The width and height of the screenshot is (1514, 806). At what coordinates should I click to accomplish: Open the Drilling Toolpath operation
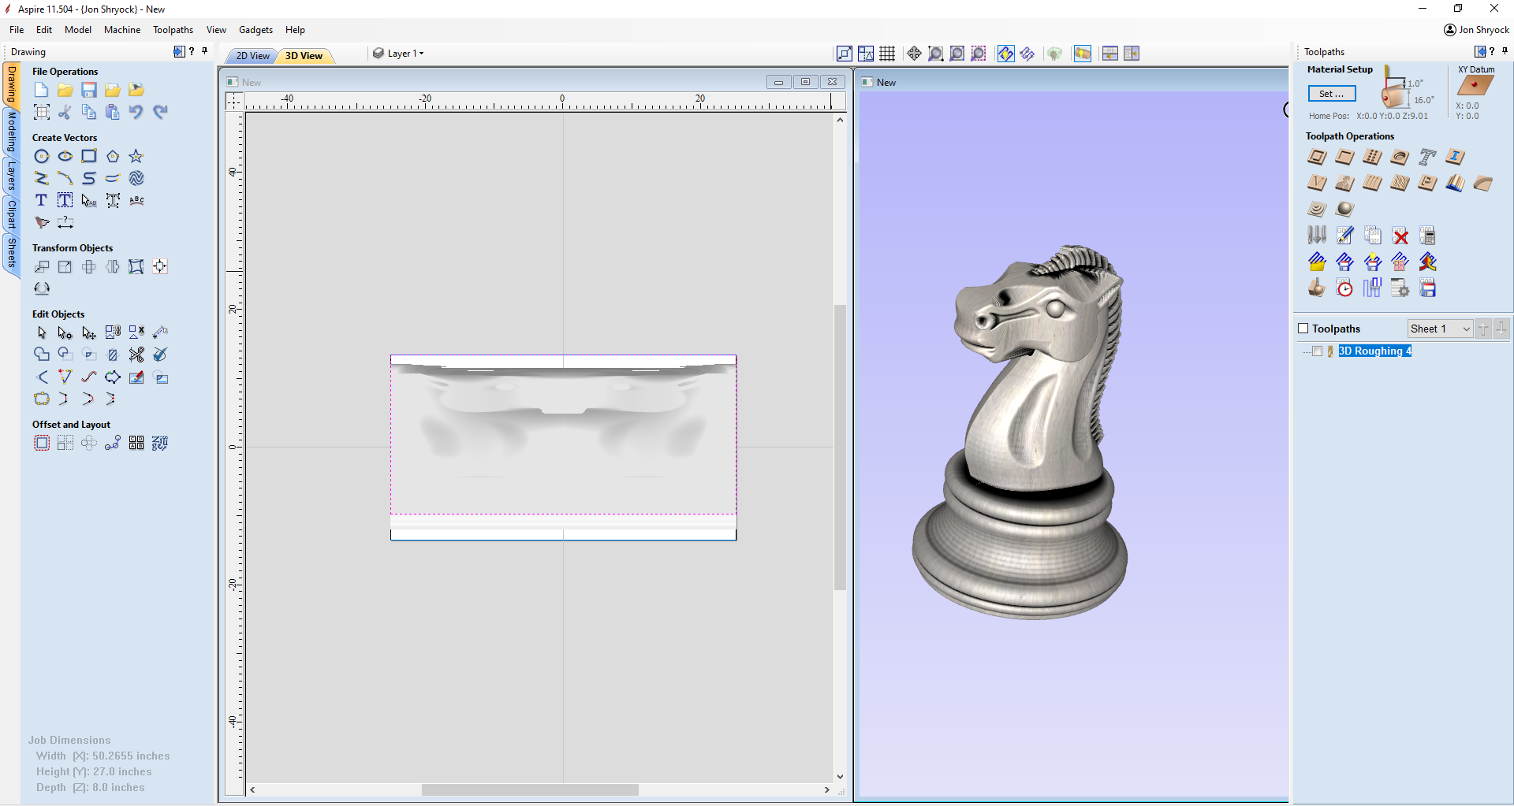coord(1372,158)
